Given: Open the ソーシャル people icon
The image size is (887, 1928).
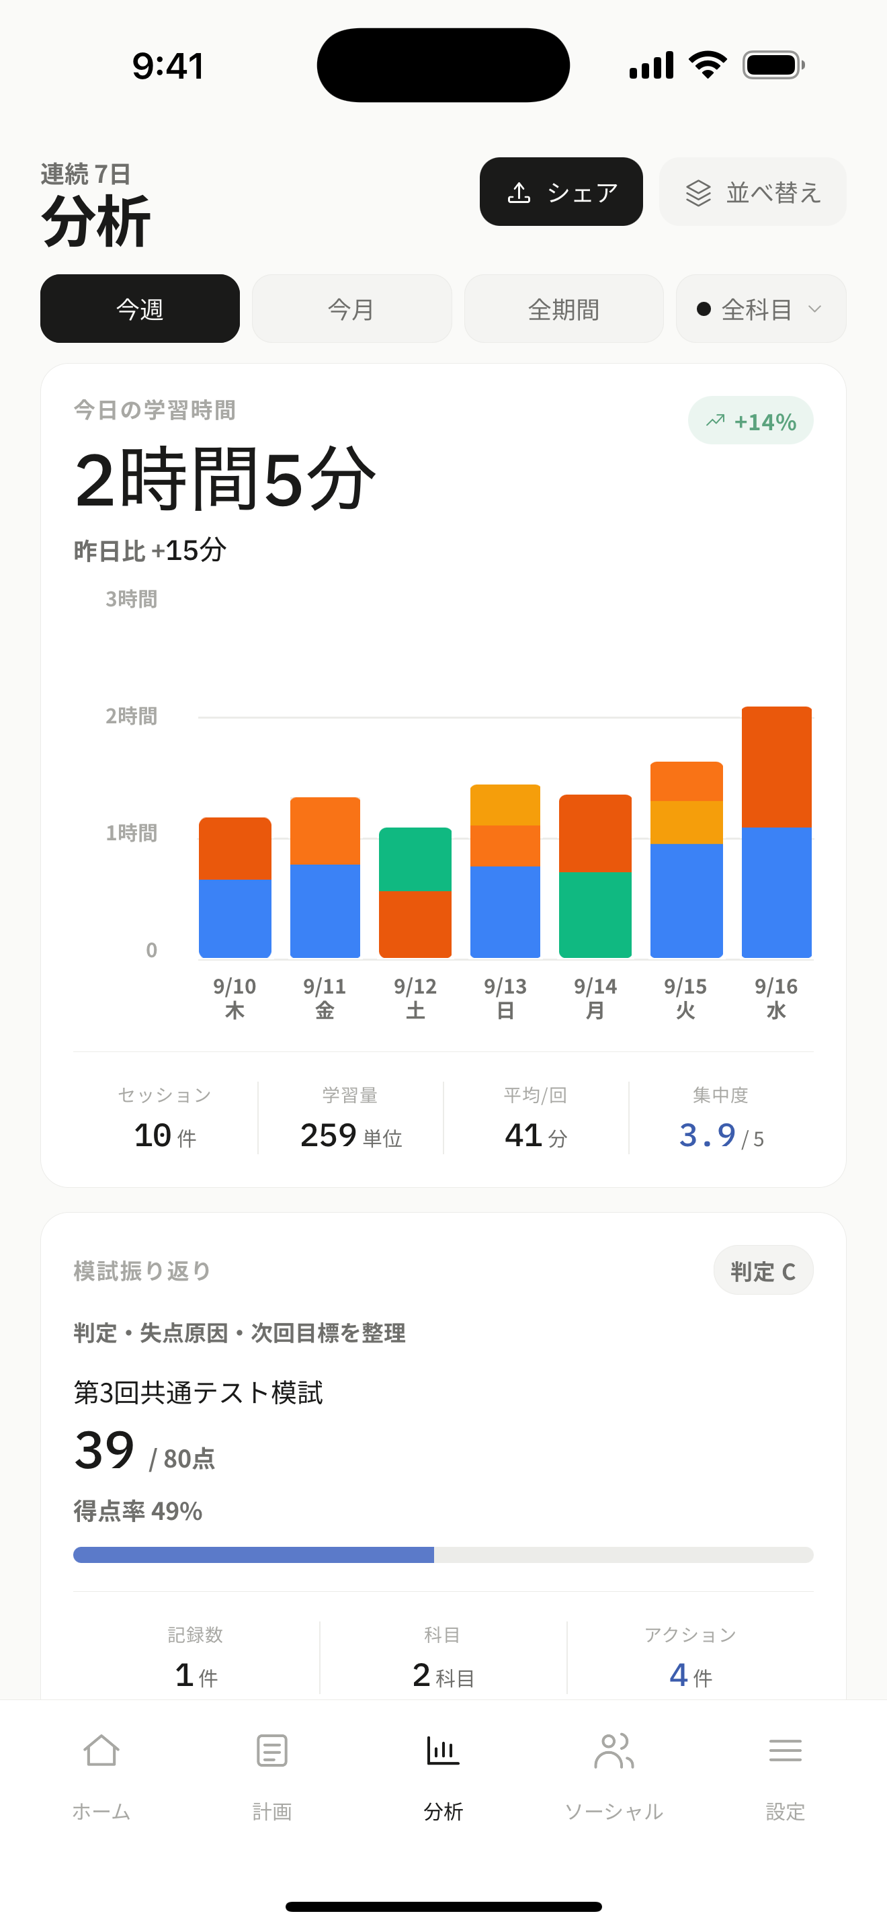Looking at the screenshot, I should pos(614,1750).
